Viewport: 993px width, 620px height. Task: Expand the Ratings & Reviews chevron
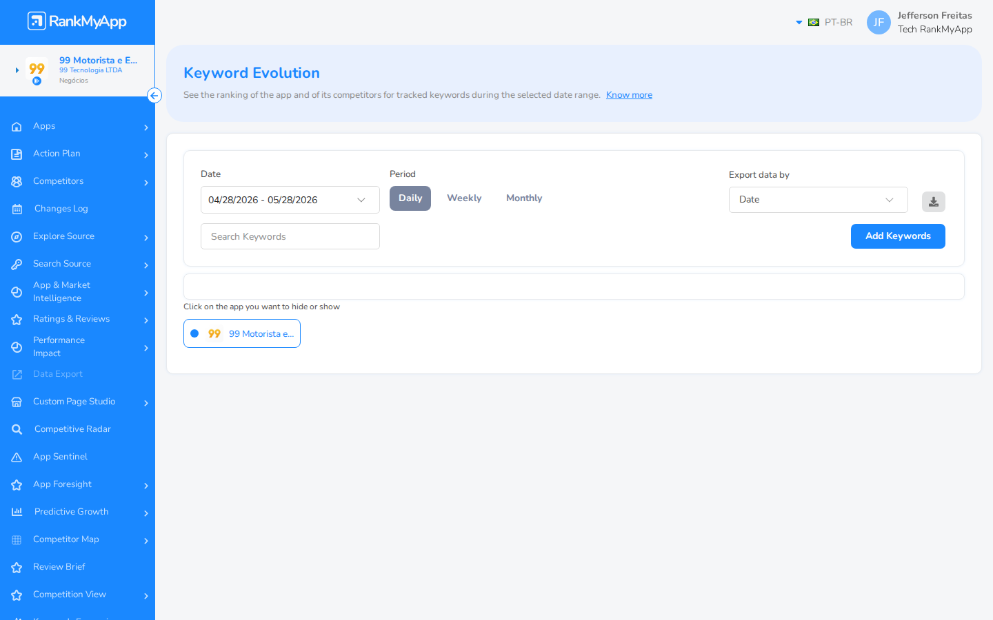pos(146,320)
